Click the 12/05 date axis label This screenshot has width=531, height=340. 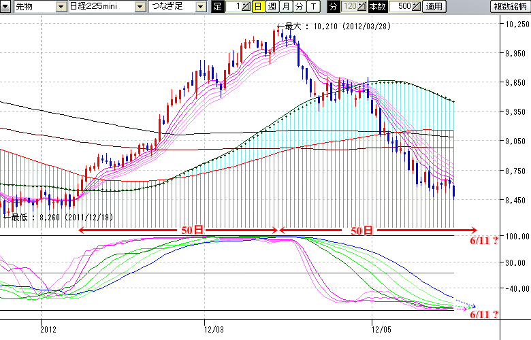(381, 330)
